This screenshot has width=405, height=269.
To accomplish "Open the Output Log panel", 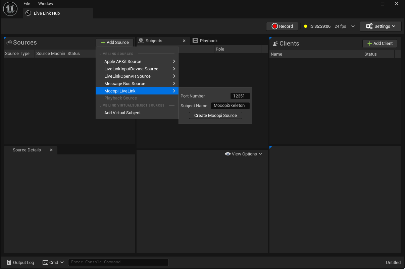I will [x=20, y=263].
